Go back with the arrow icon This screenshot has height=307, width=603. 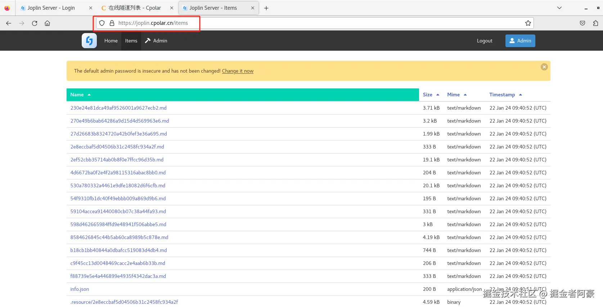pyautogui.click(x=9, y=23)
